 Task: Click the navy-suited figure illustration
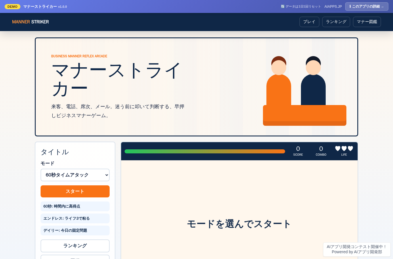point(313,81)
